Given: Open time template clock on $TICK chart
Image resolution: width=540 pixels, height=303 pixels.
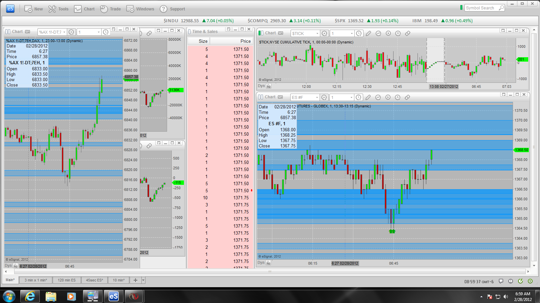Looking at the screenshot, I should pyautogui.click(x=359, y=33).
